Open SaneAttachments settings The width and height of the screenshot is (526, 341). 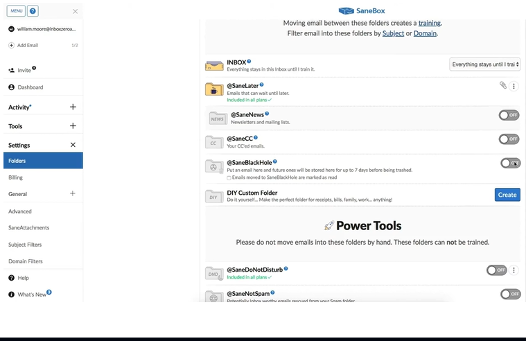28,227
